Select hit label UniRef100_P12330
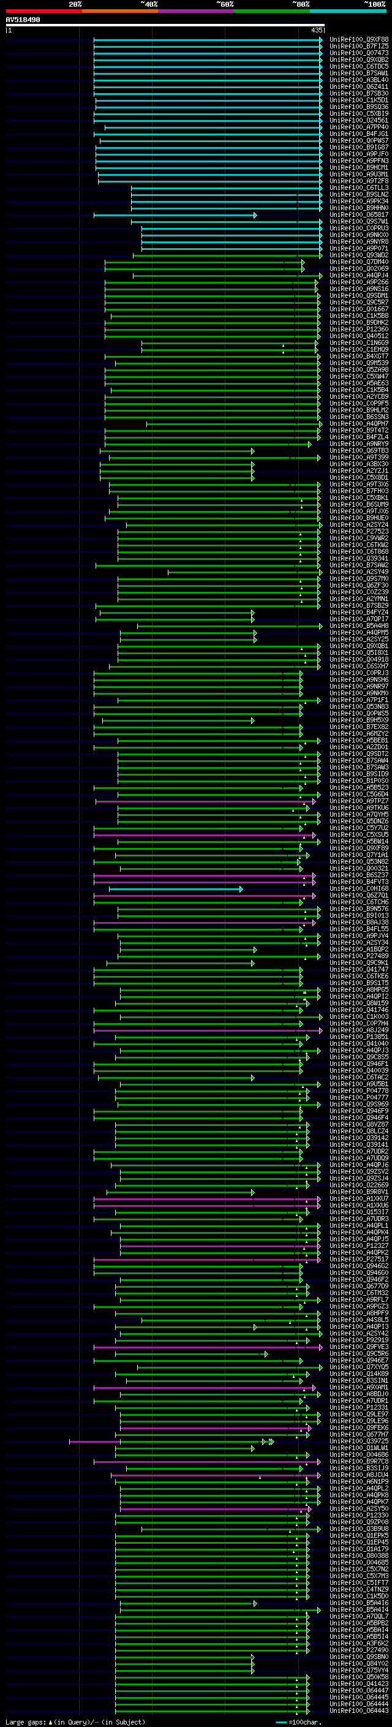This screenshot has height=1727, width=392. [359, 1515]
